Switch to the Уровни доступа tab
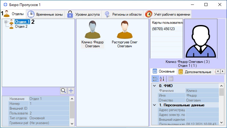The image size is (227, 128). click(83, 14)
